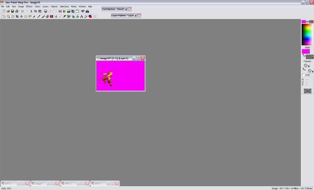The width and height of the screenshot is (314, 190).
Task: Select the Zoom magnifier tool
Action: (8, 16)
